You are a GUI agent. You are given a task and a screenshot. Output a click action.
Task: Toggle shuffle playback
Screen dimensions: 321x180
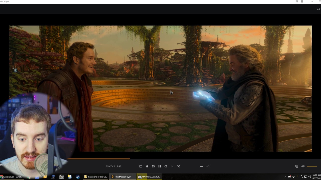179,166
